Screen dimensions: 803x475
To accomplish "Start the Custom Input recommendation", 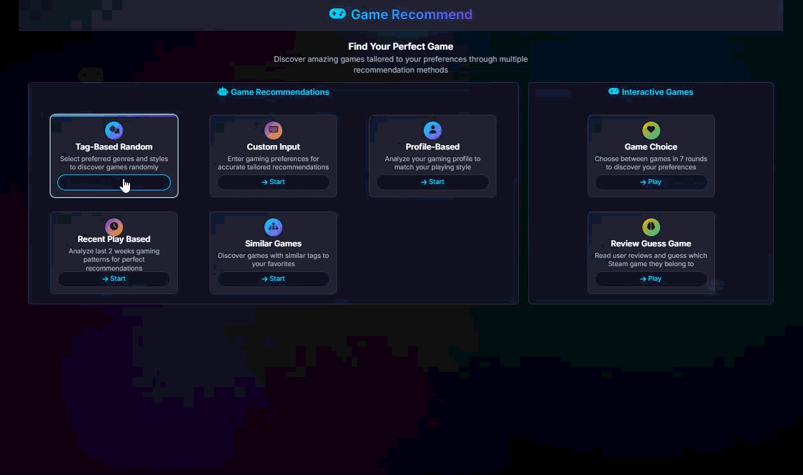I will point(273,182).
